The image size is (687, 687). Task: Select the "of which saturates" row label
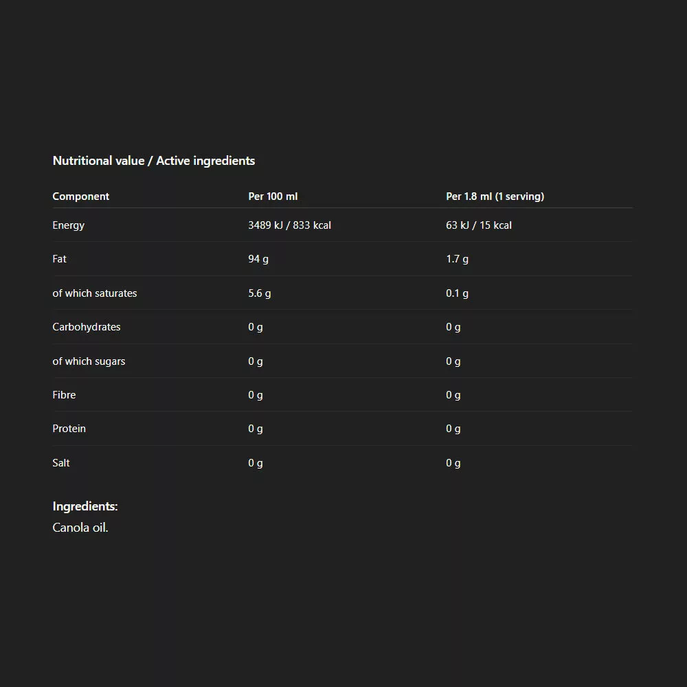coord(94,293)
